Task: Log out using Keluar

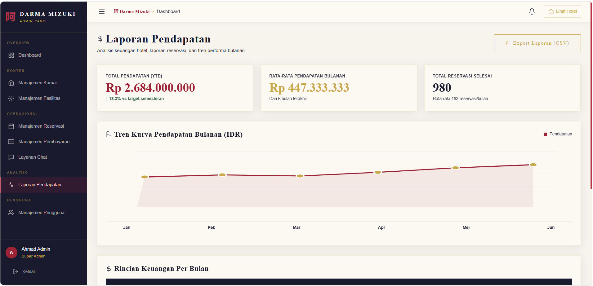Action: 24,271
